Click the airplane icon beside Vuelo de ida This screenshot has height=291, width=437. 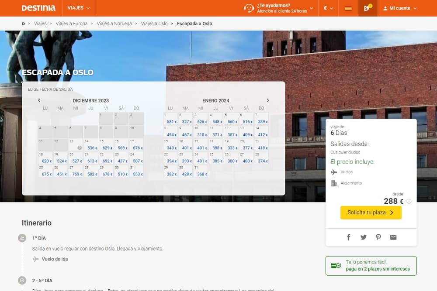pos(36,259)
